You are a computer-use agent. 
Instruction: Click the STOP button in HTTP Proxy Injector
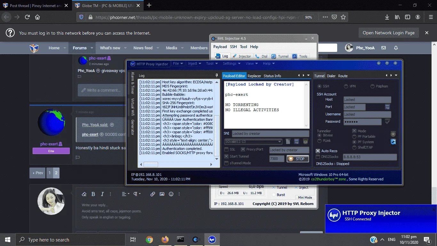(298, 159)
